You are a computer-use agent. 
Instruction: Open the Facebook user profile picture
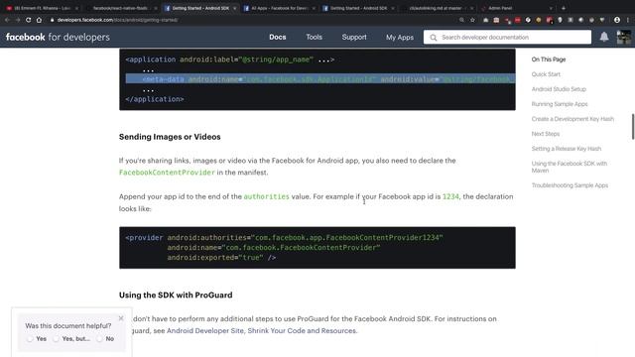(x=624, y=37)
